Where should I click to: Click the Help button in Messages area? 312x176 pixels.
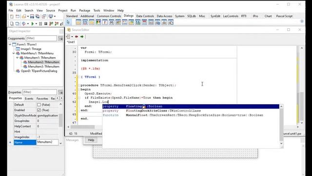[91, 140]
